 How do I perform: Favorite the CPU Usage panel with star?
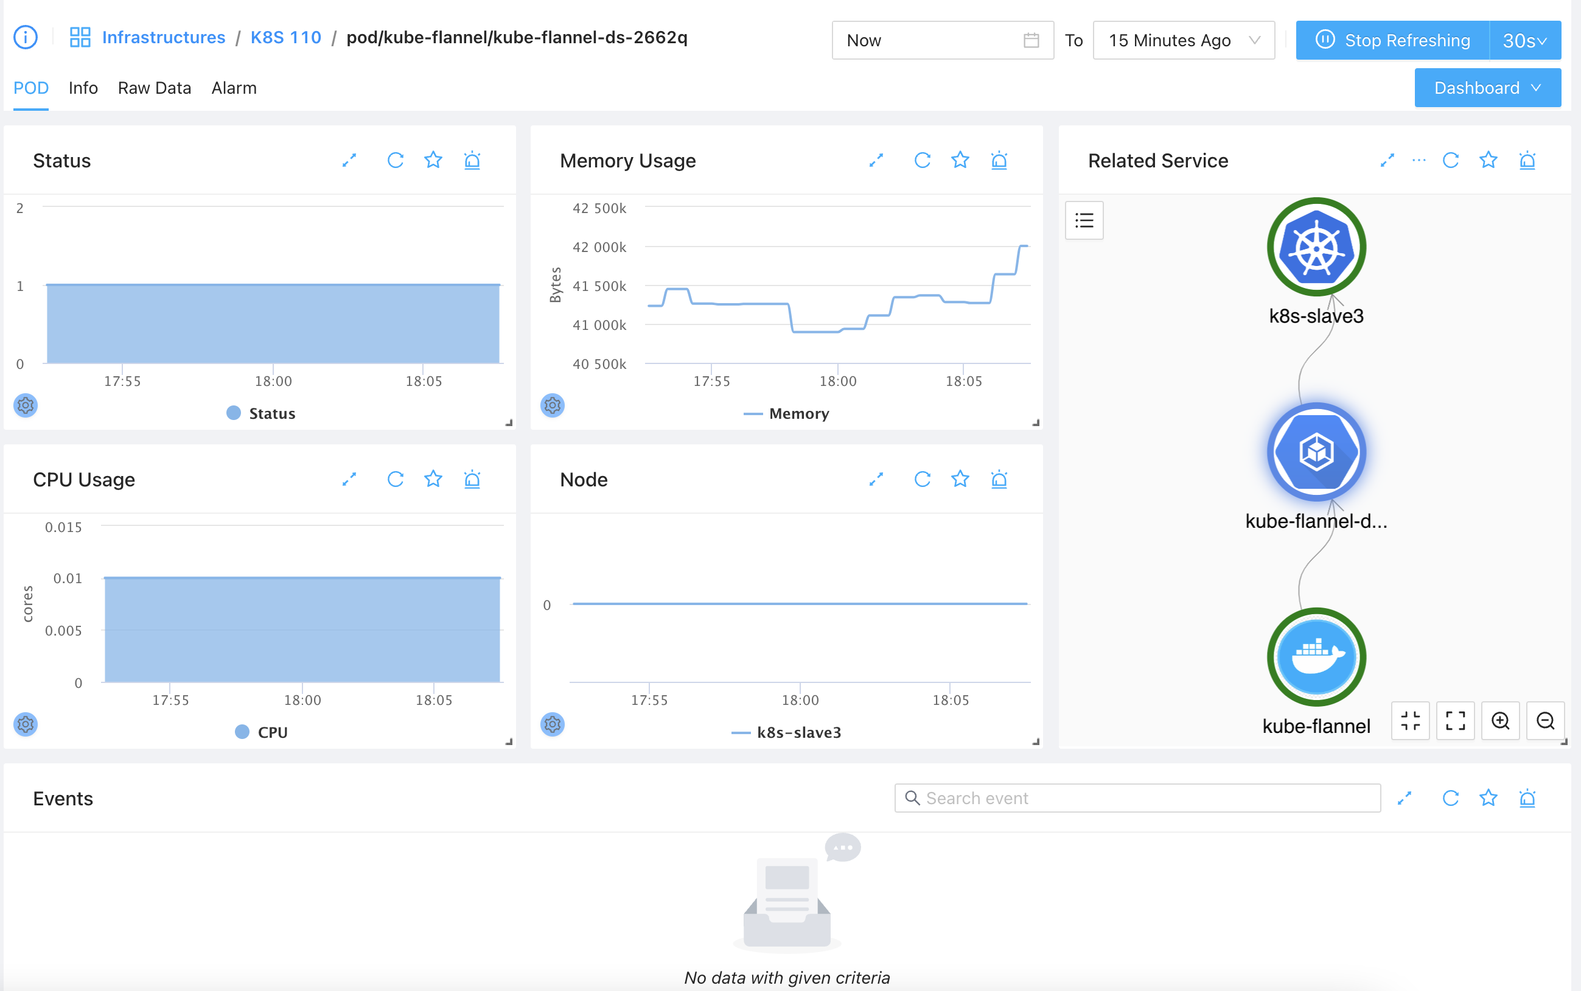pos(433,479)
